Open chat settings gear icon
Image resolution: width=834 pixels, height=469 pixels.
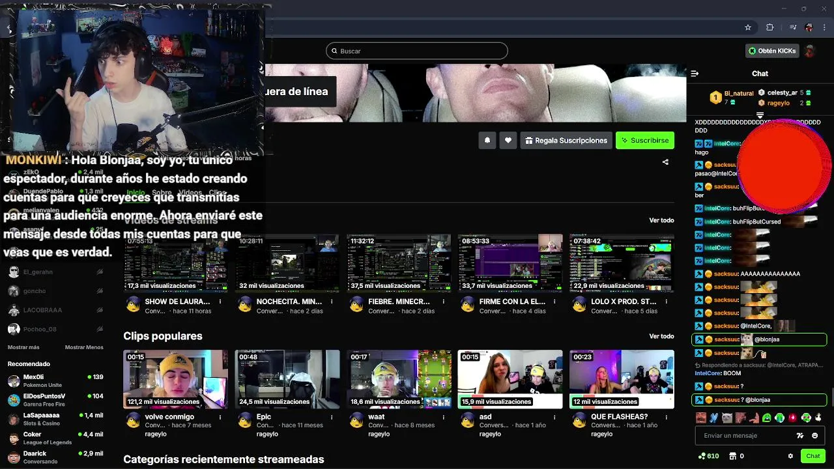click(x=790, y=456)
